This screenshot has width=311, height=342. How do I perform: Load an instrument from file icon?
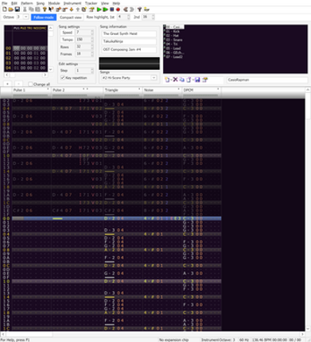189,80
